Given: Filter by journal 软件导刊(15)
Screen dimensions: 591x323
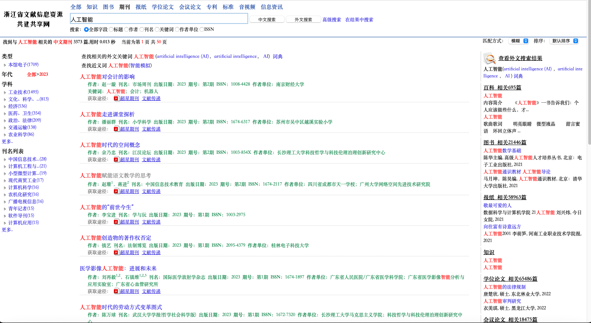Looking at the screenshot, I should (x=21, y=216).
